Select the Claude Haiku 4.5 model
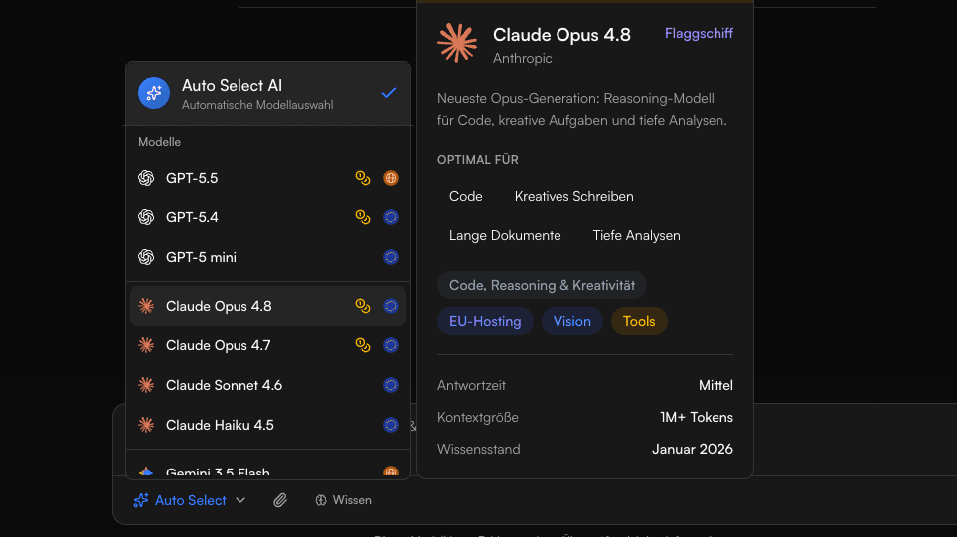This screenshot has height=537, width=957. click(268, 424)
